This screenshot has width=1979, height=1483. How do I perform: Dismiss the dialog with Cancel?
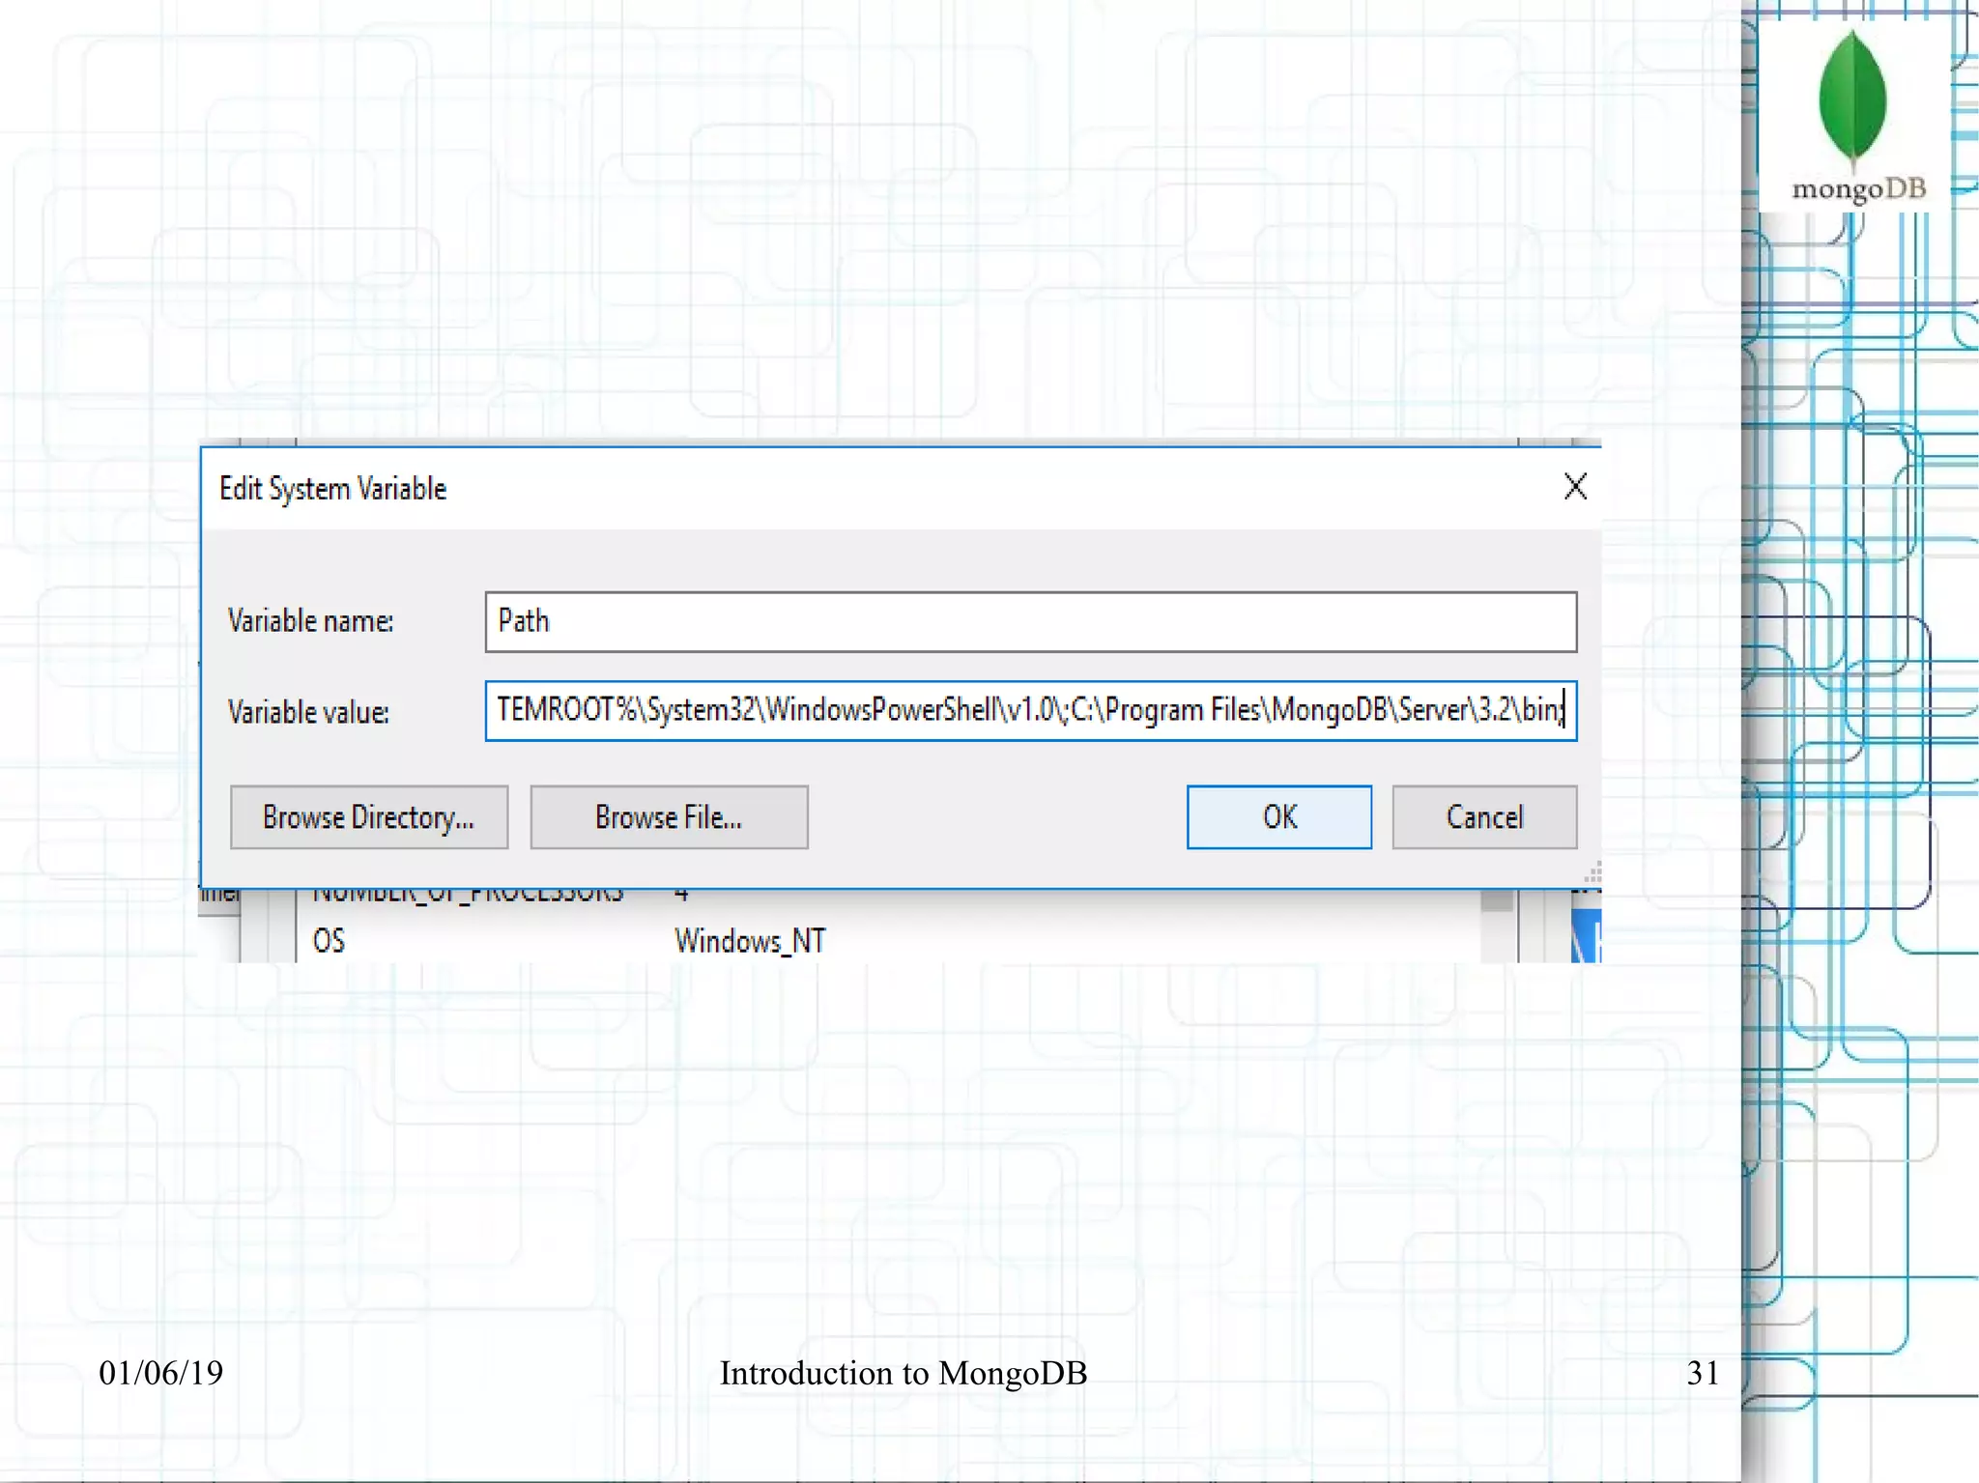tap(1483, 817)
